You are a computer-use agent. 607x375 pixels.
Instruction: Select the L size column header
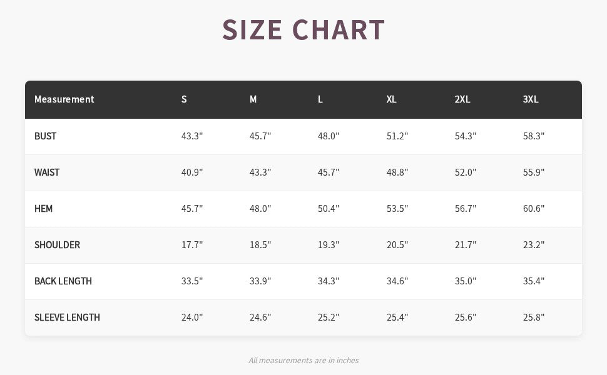click(320, 99)
